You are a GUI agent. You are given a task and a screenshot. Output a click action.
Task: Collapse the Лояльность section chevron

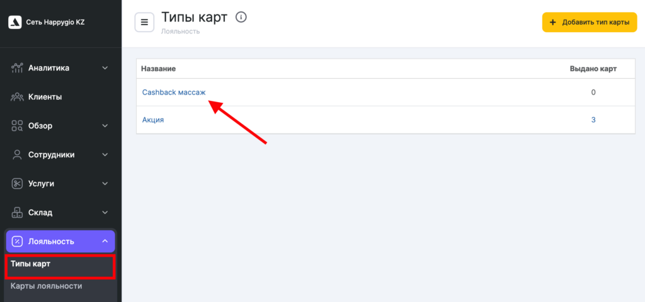click(x=105, y=241)
